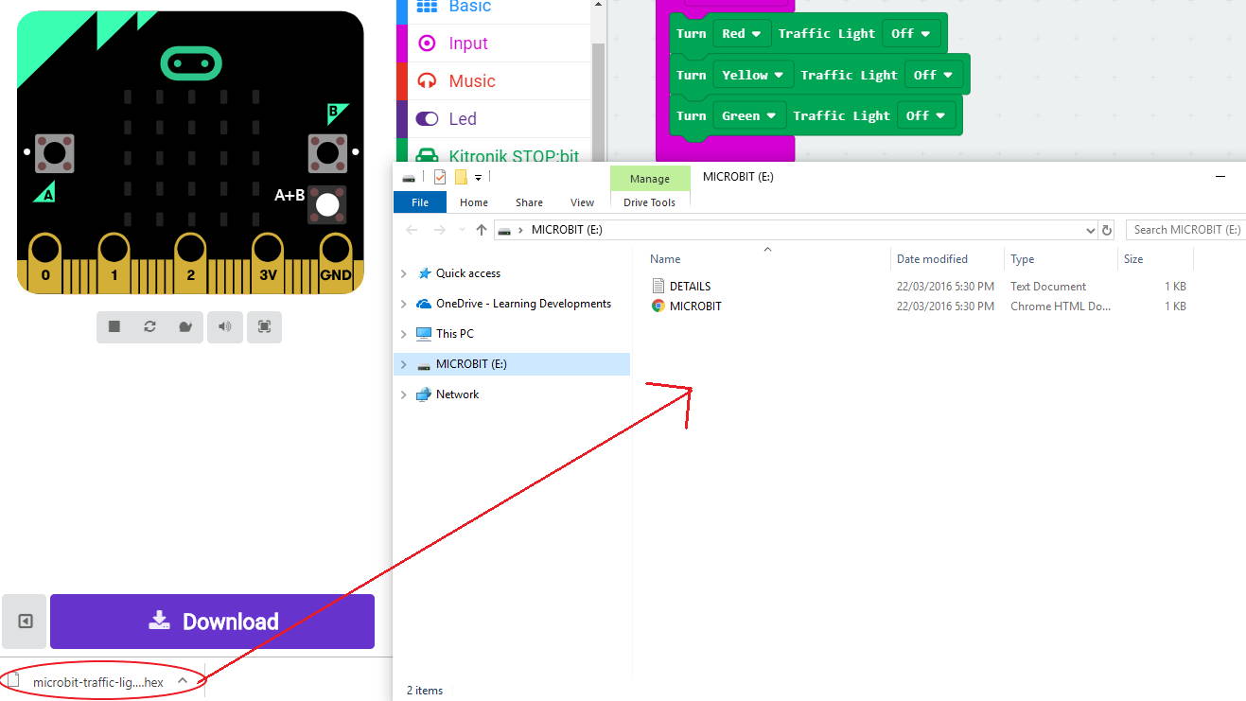
Task: Click the MICROBIT (E:) address bar
Action: pos(796,230)
